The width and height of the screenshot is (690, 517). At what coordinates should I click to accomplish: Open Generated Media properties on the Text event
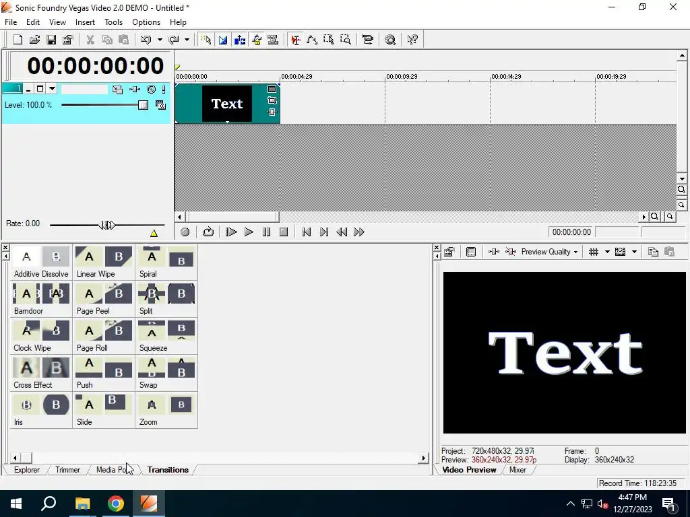pos(272,90)
